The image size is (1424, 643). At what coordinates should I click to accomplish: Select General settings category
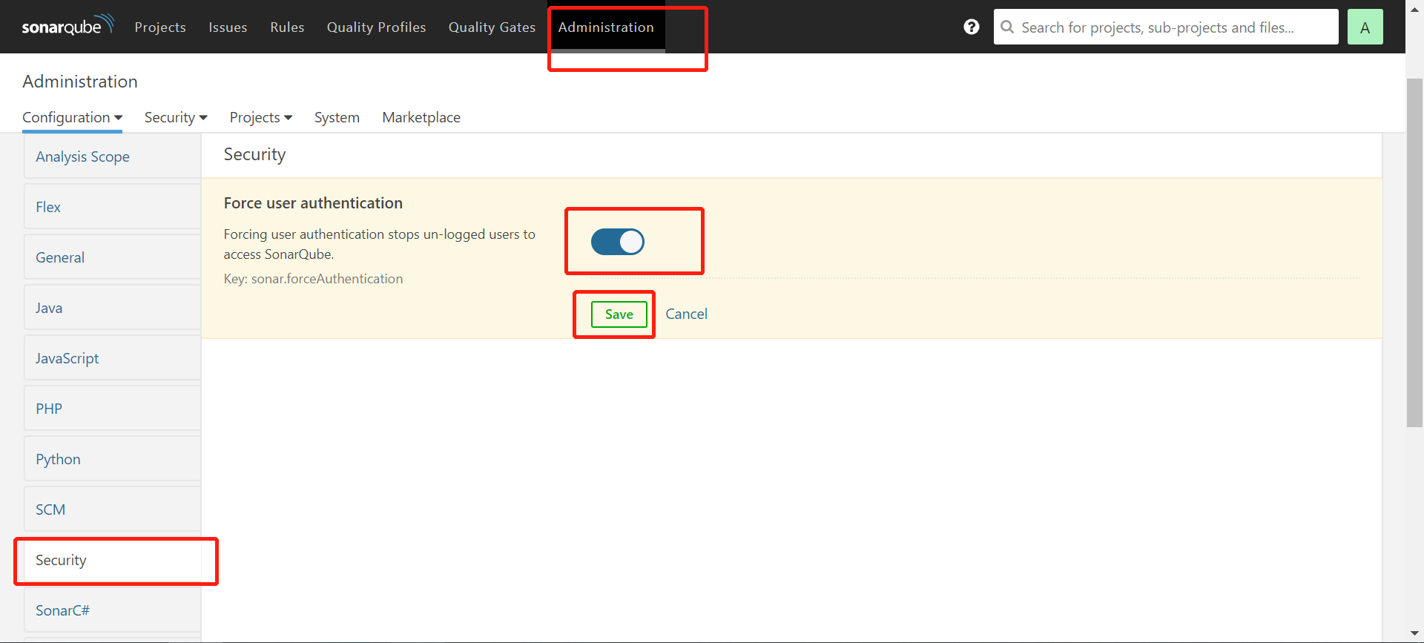click(112, 257)
